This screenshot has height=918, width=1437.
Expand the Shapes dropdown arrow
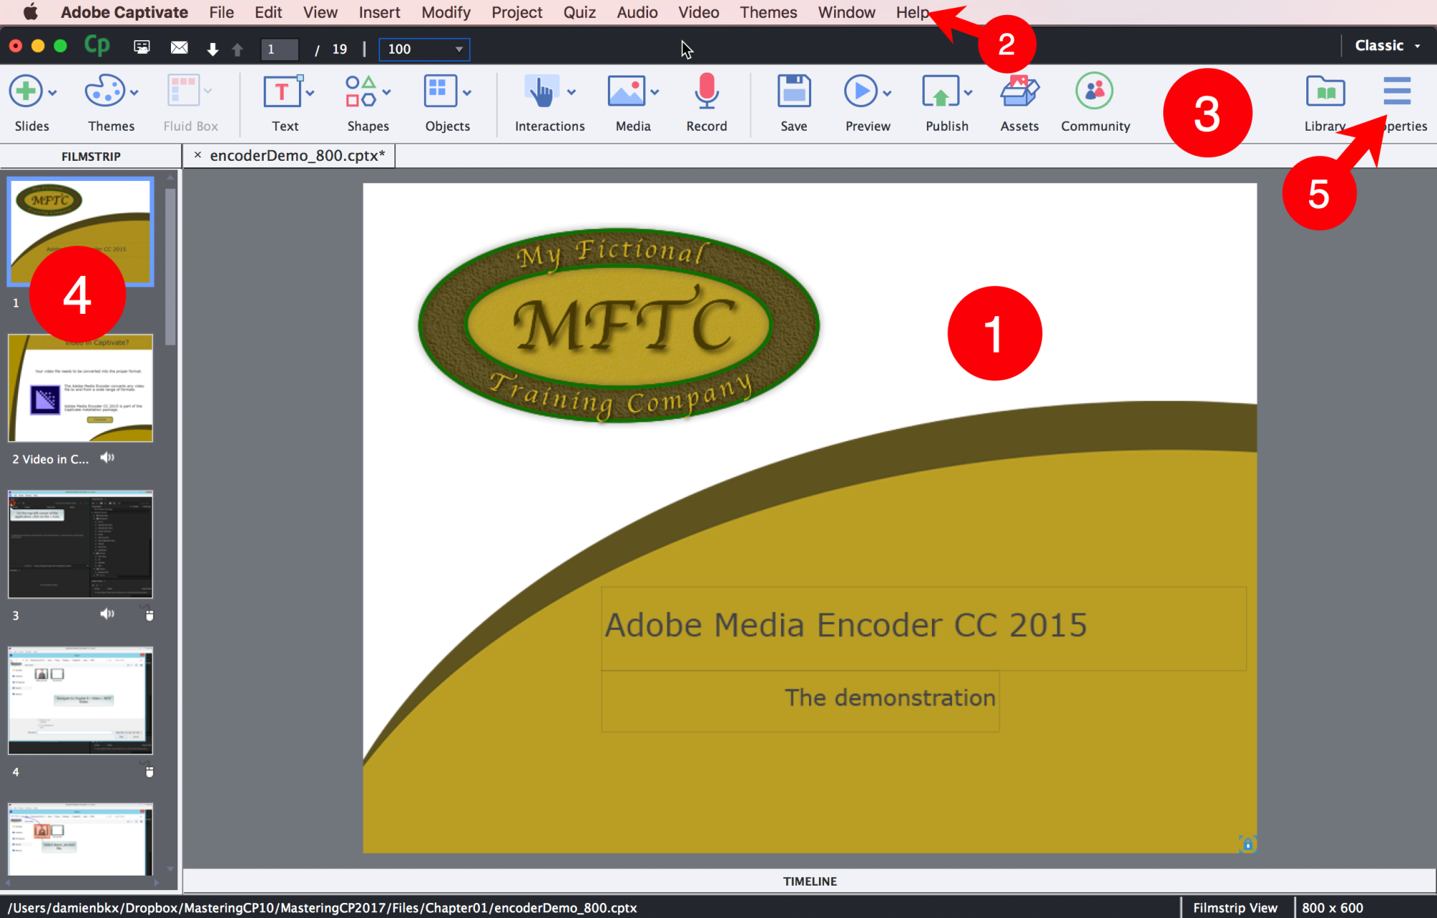click(387, 93)
